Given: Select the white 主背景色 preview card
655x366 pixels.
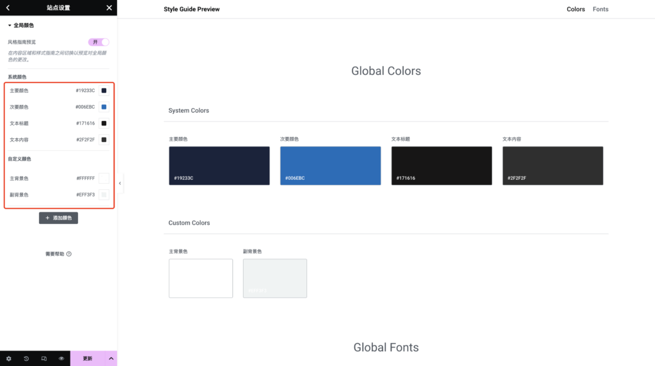Looking at the screenshot, I should tap(201, 278).
